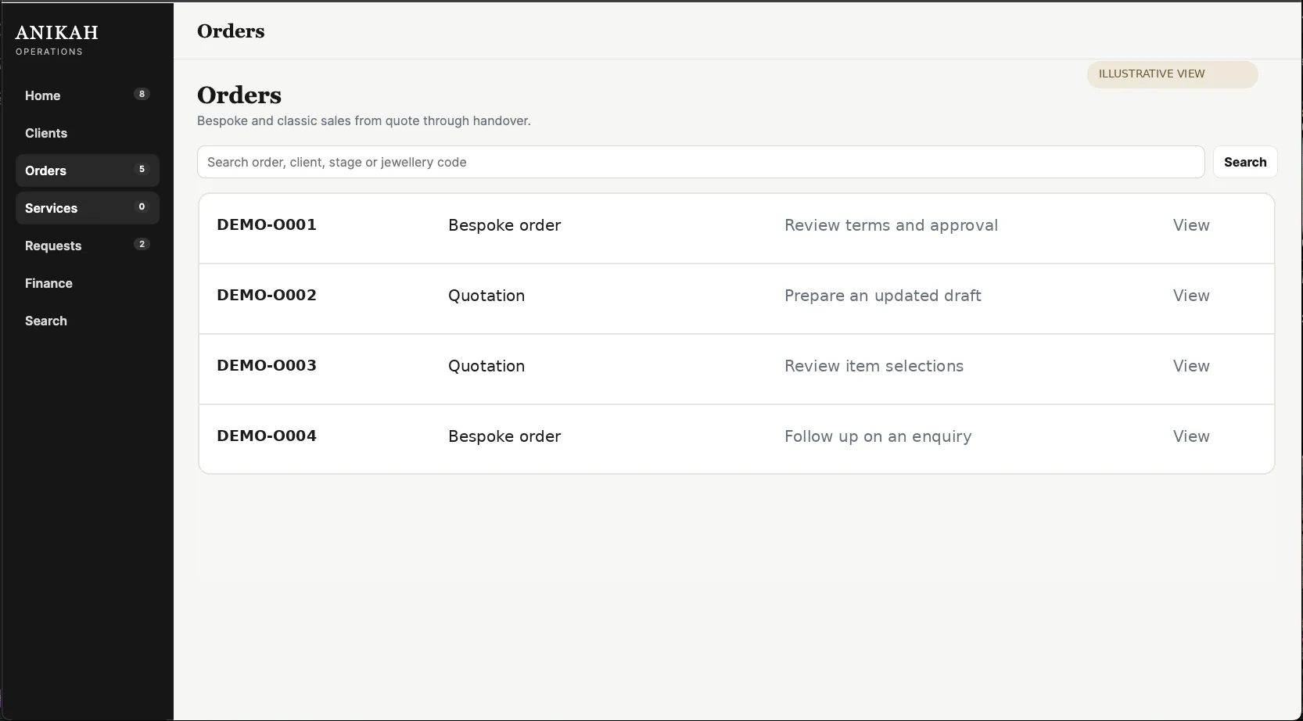Click the Home count badge showing 8
This screenshot has width=1303, height=721.
[x=142, y=94]
